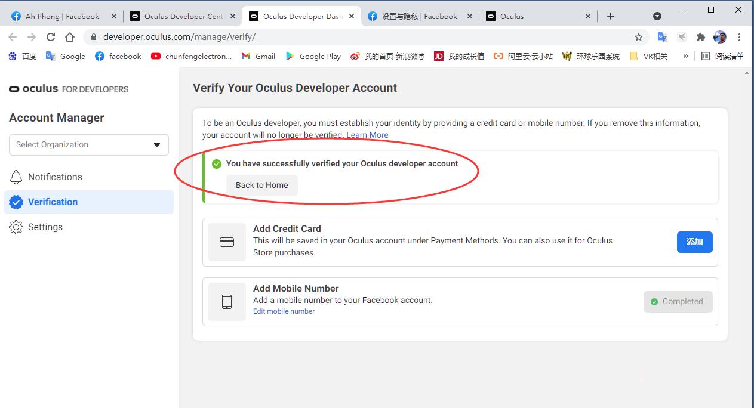Open Settings in the sidebar
This screenshot has height=408, width=754.
(89, 227)
